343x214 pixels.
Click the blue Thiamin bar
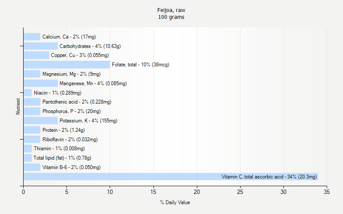click(x=27, y=149)
